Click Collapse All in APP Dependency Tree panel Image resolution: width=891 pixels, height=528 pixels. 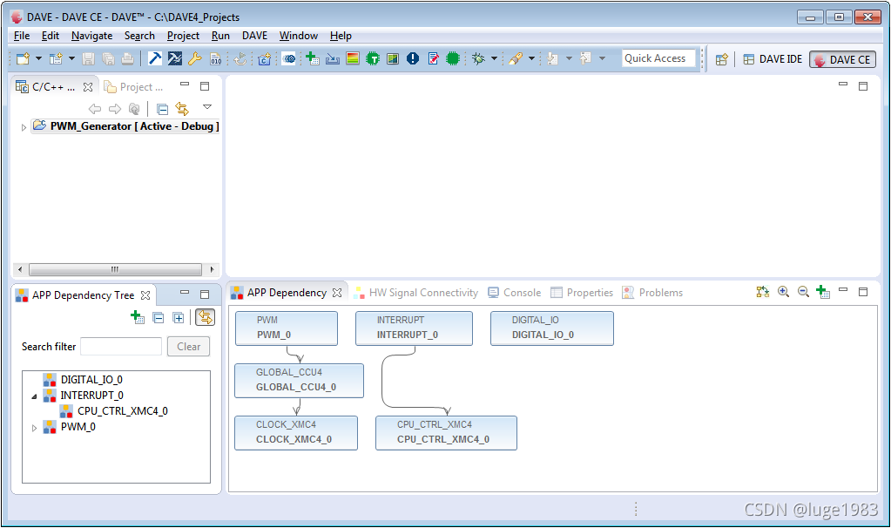coord(159,318)
